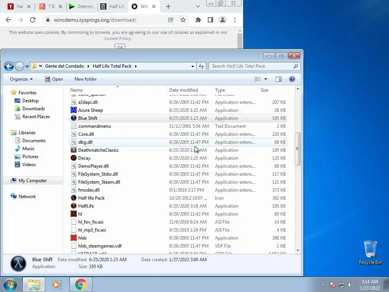
Task: Open Explorer help
Action: coord(292,79)
